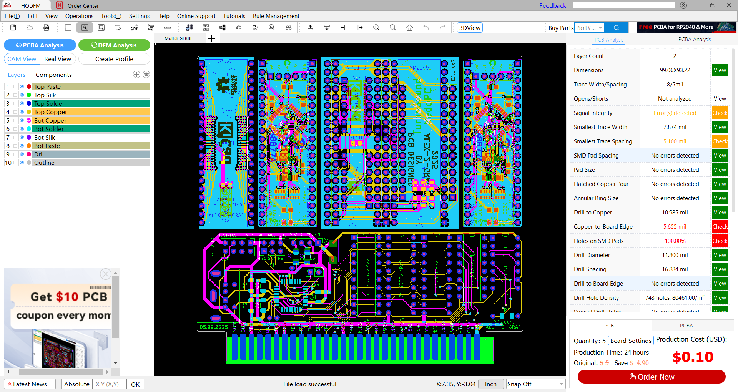738x392 pixels.
Task: Click the Bot Solder layer color swatch
Action: click(x=29, y=129)
